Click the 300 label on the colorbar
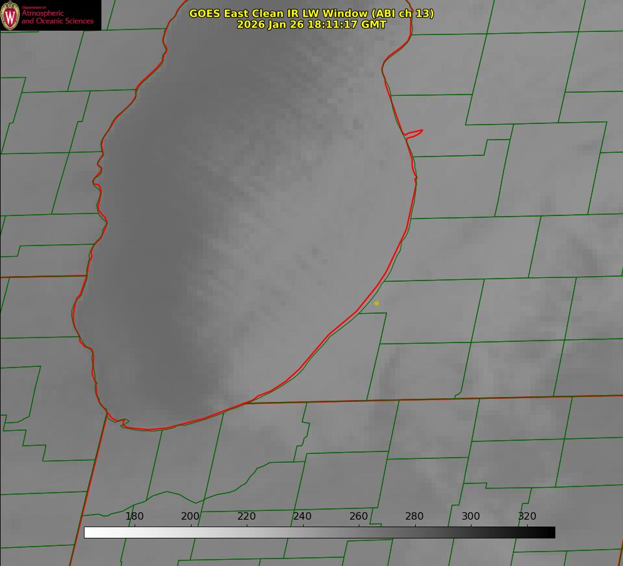The width and height of the screenshot is (623, 566). pos(471,517)
